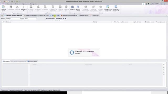The width and height of the screenshot is (168, 94).
Task: Switch to the Задачи (10) tab
Action: point(55,16)
